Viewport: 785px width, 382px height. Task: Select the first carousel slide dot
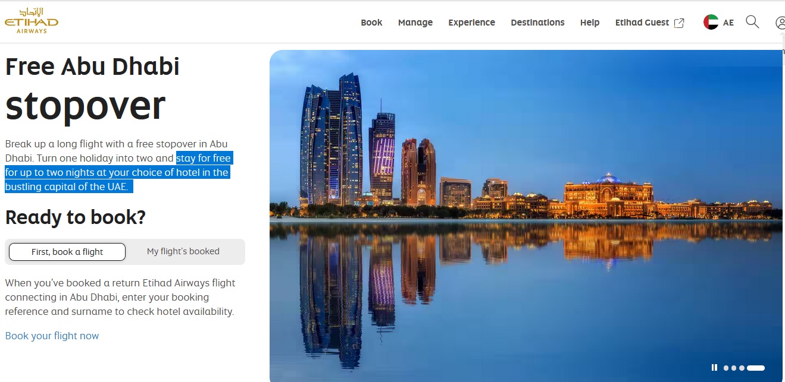[726, 368]
